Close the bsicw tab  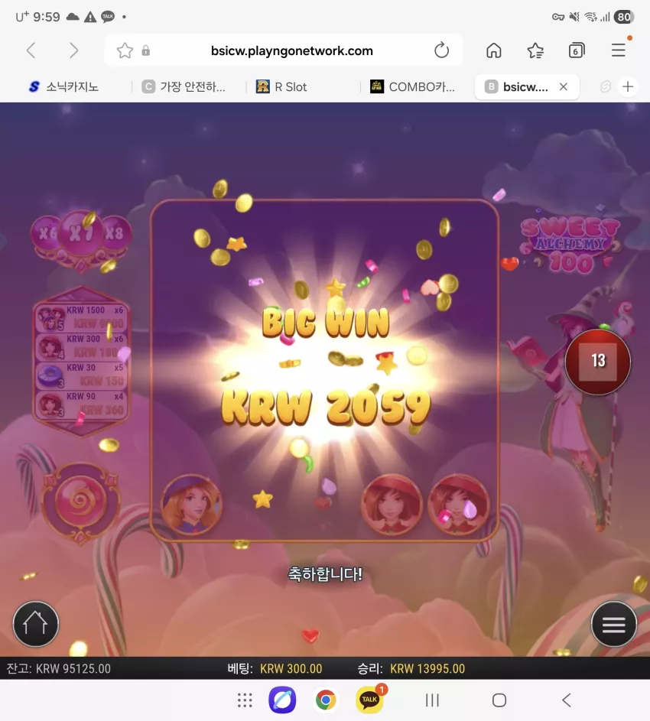point(564,86)
